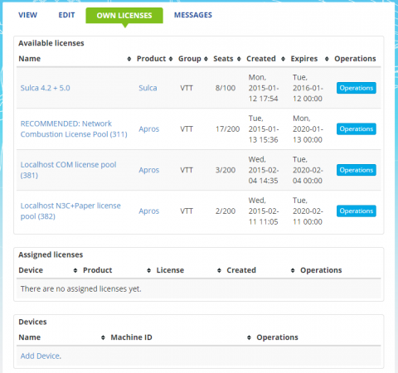
Task: Sort assigned licenses by License icon
Action: click(219, 270)
